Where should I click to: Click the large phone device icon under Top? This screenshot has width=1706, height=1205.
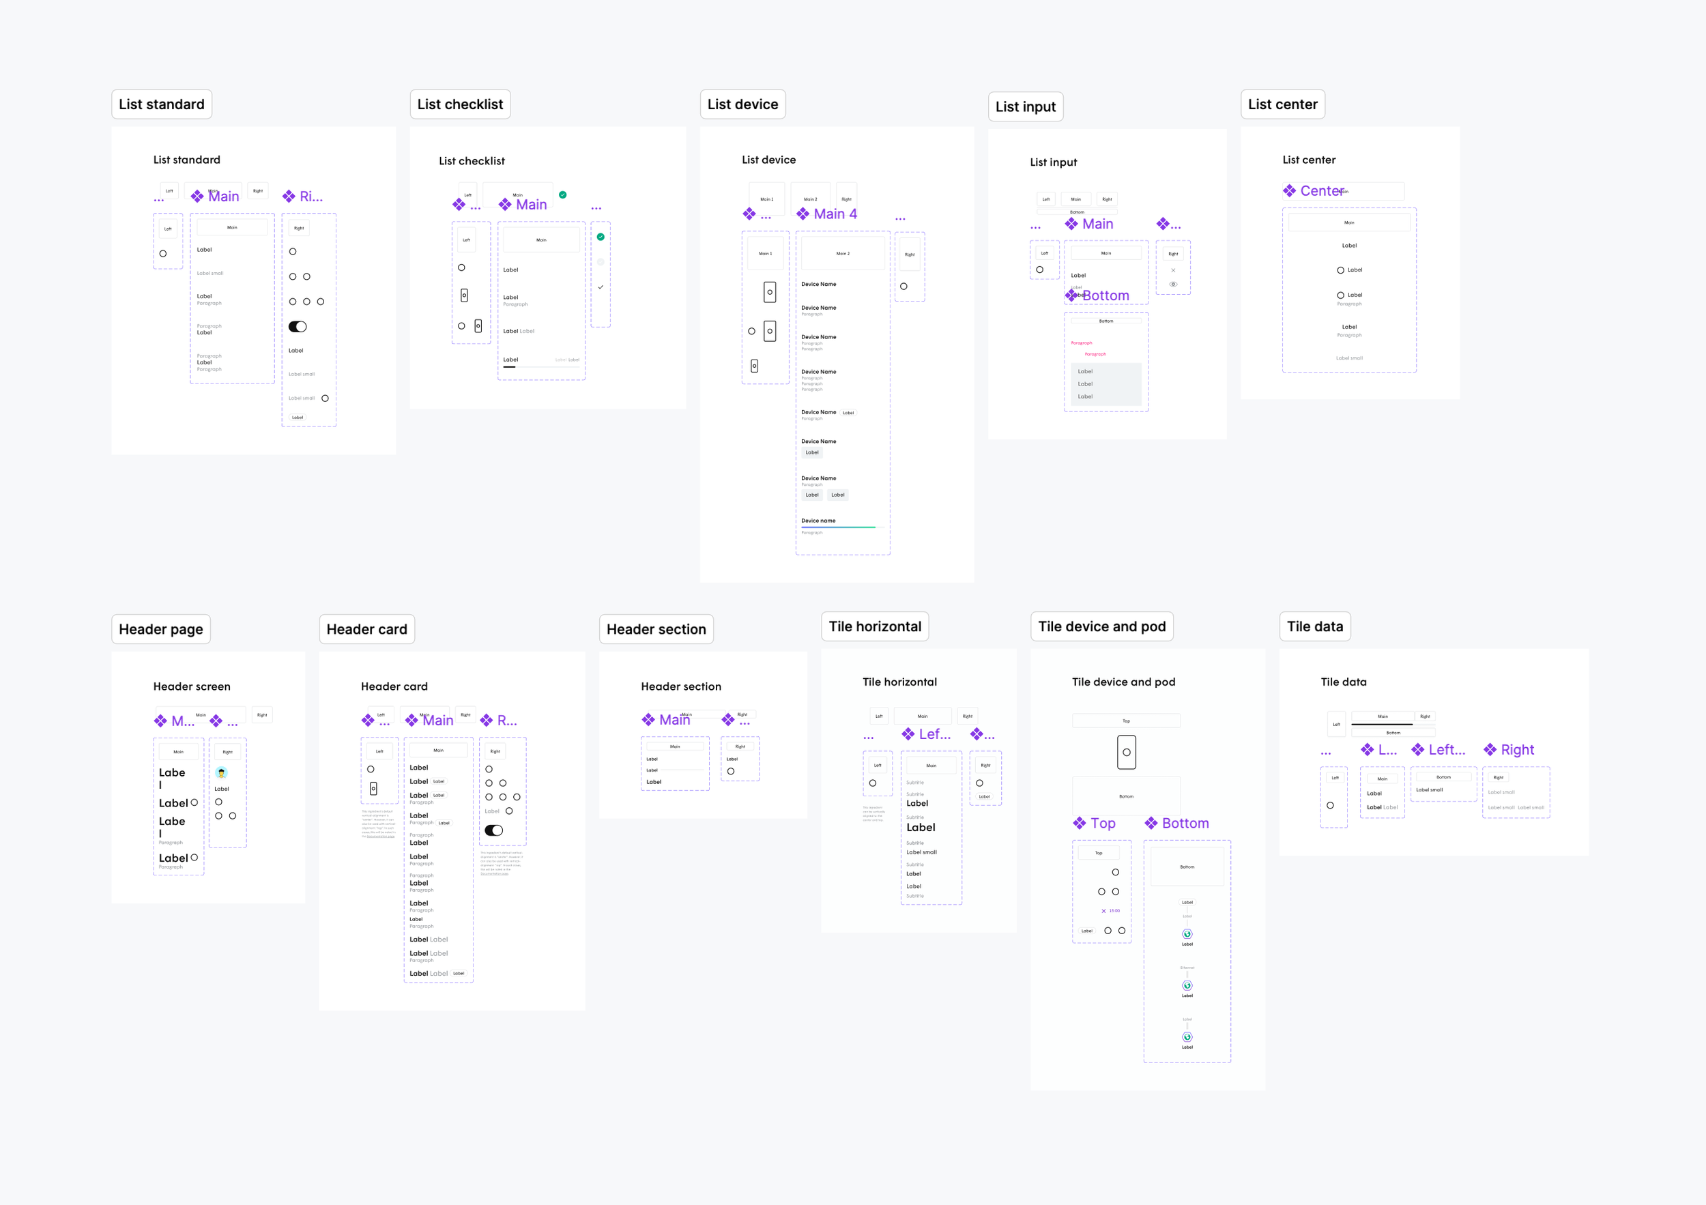1127,752
